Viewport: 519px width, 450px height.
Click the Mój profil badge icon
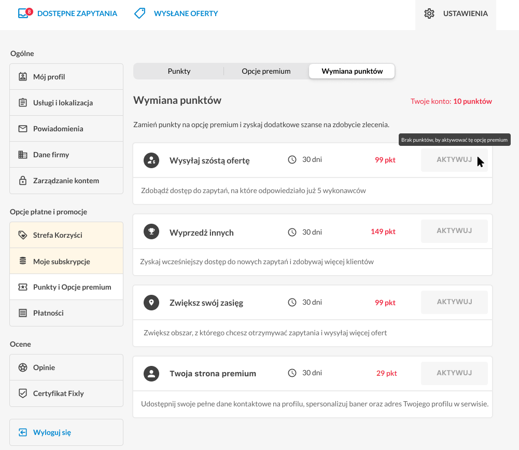click(x=22, y=76)
